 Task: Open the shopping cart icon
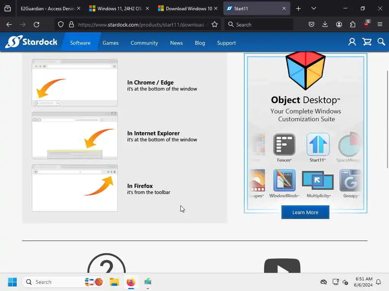367,42
